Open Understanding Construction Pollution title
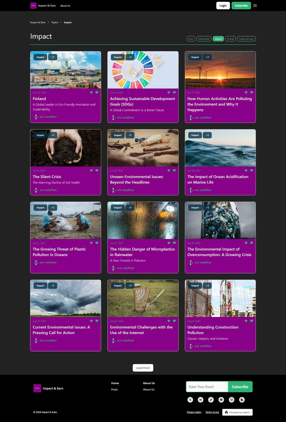The height and width of the screenshot is (422, 286). (x=213, y=330)
